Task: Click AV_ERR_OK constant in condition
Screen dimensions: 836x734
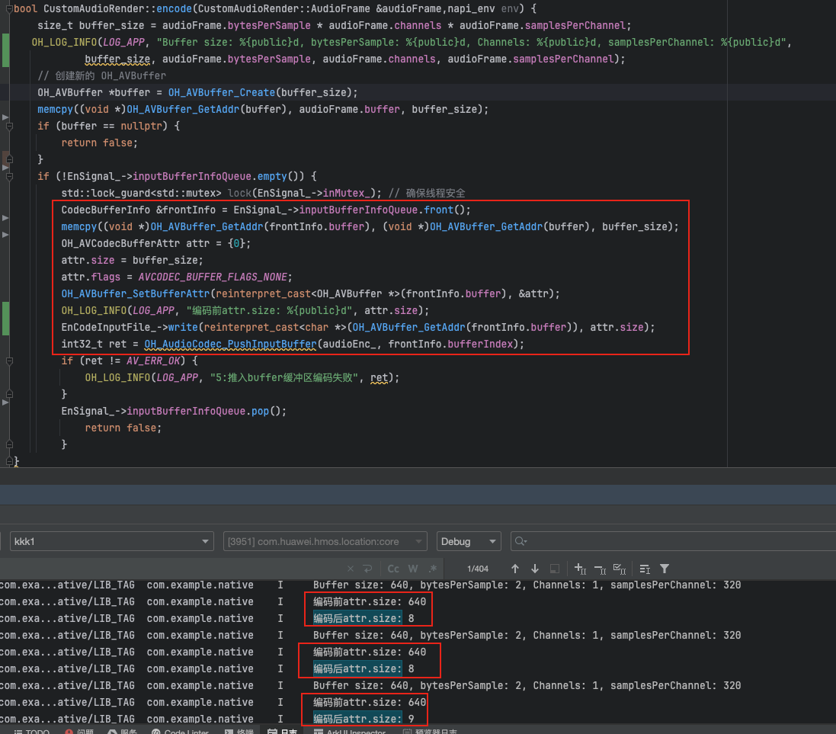Action: click(x=153, y=361)
